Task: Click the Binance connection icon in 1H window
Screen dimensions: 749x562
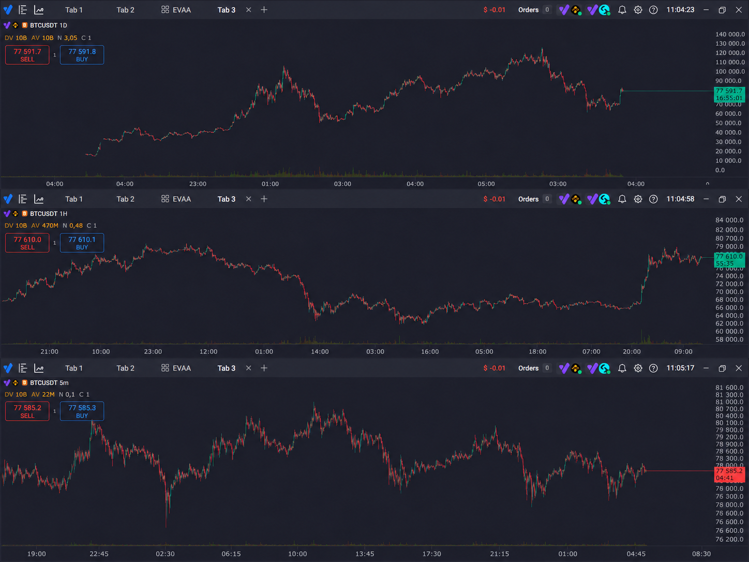Action: point(575,199)
